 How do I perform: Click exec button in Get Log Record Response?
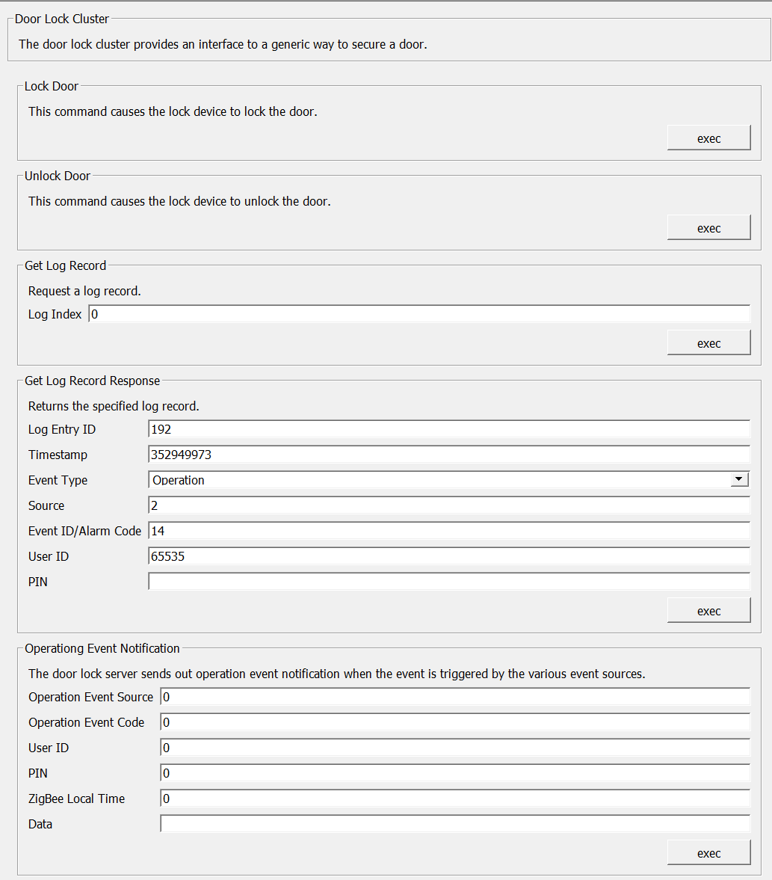click(x=708, y=611)
